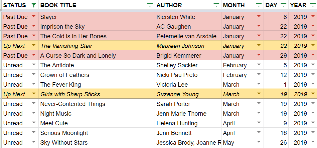
Task: Open the YEAR column filter icon
Action: (313, 5)
